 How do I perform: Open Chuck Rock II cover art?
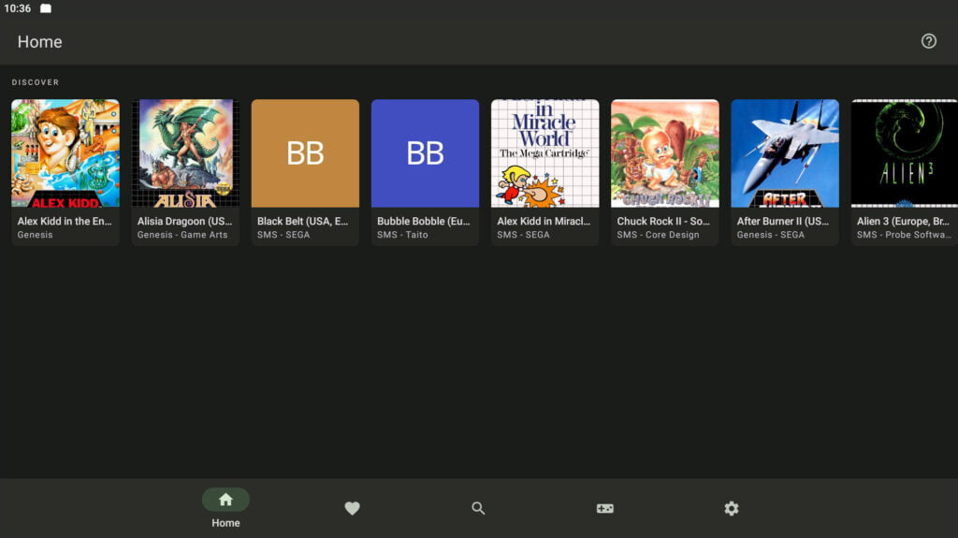[x=665, y=153]
